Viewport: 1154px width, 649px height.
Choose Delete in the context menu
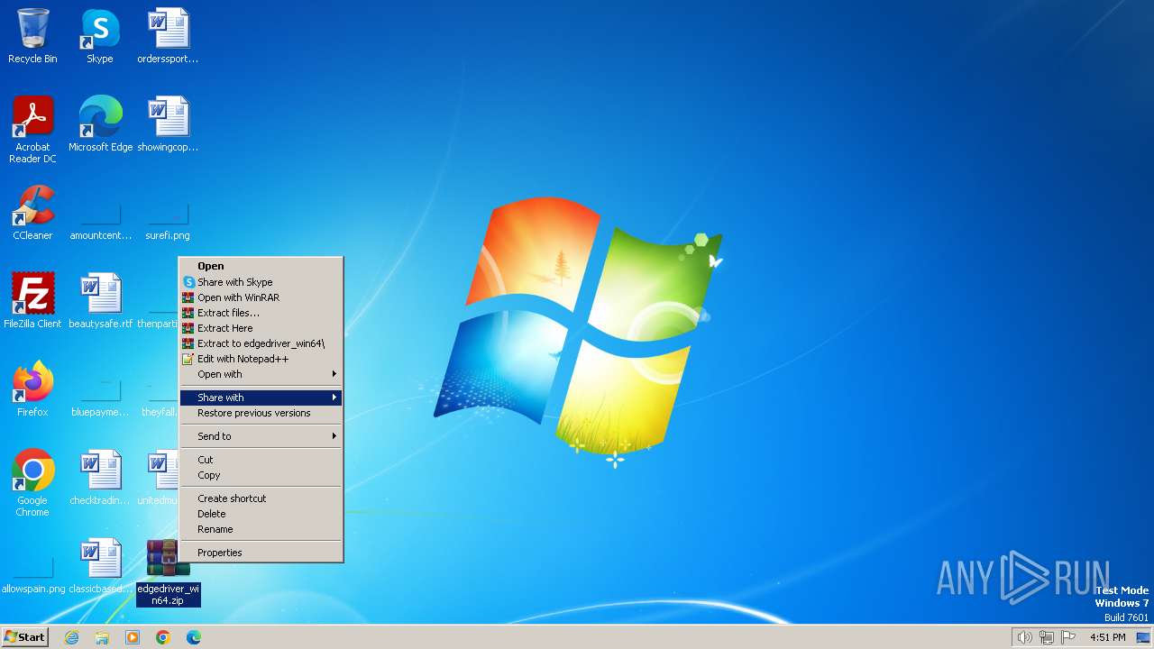point(261,514)
